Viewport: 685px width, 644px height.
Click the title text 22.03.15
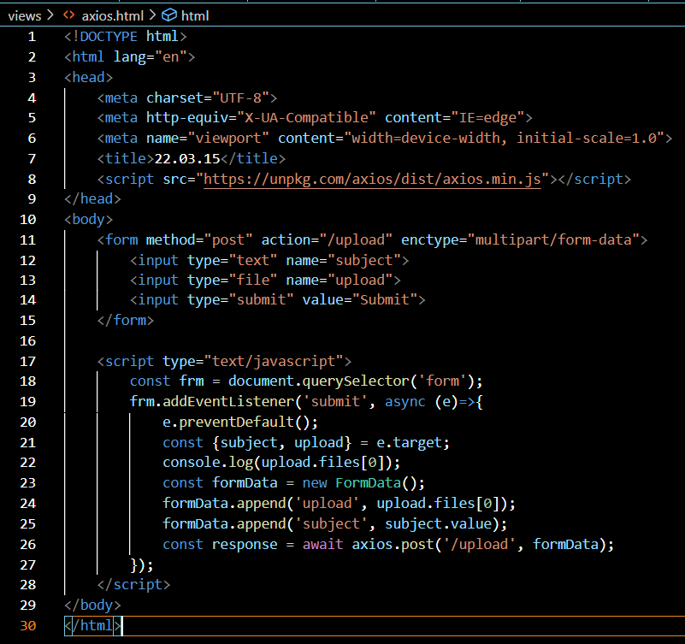click(187, 158)
